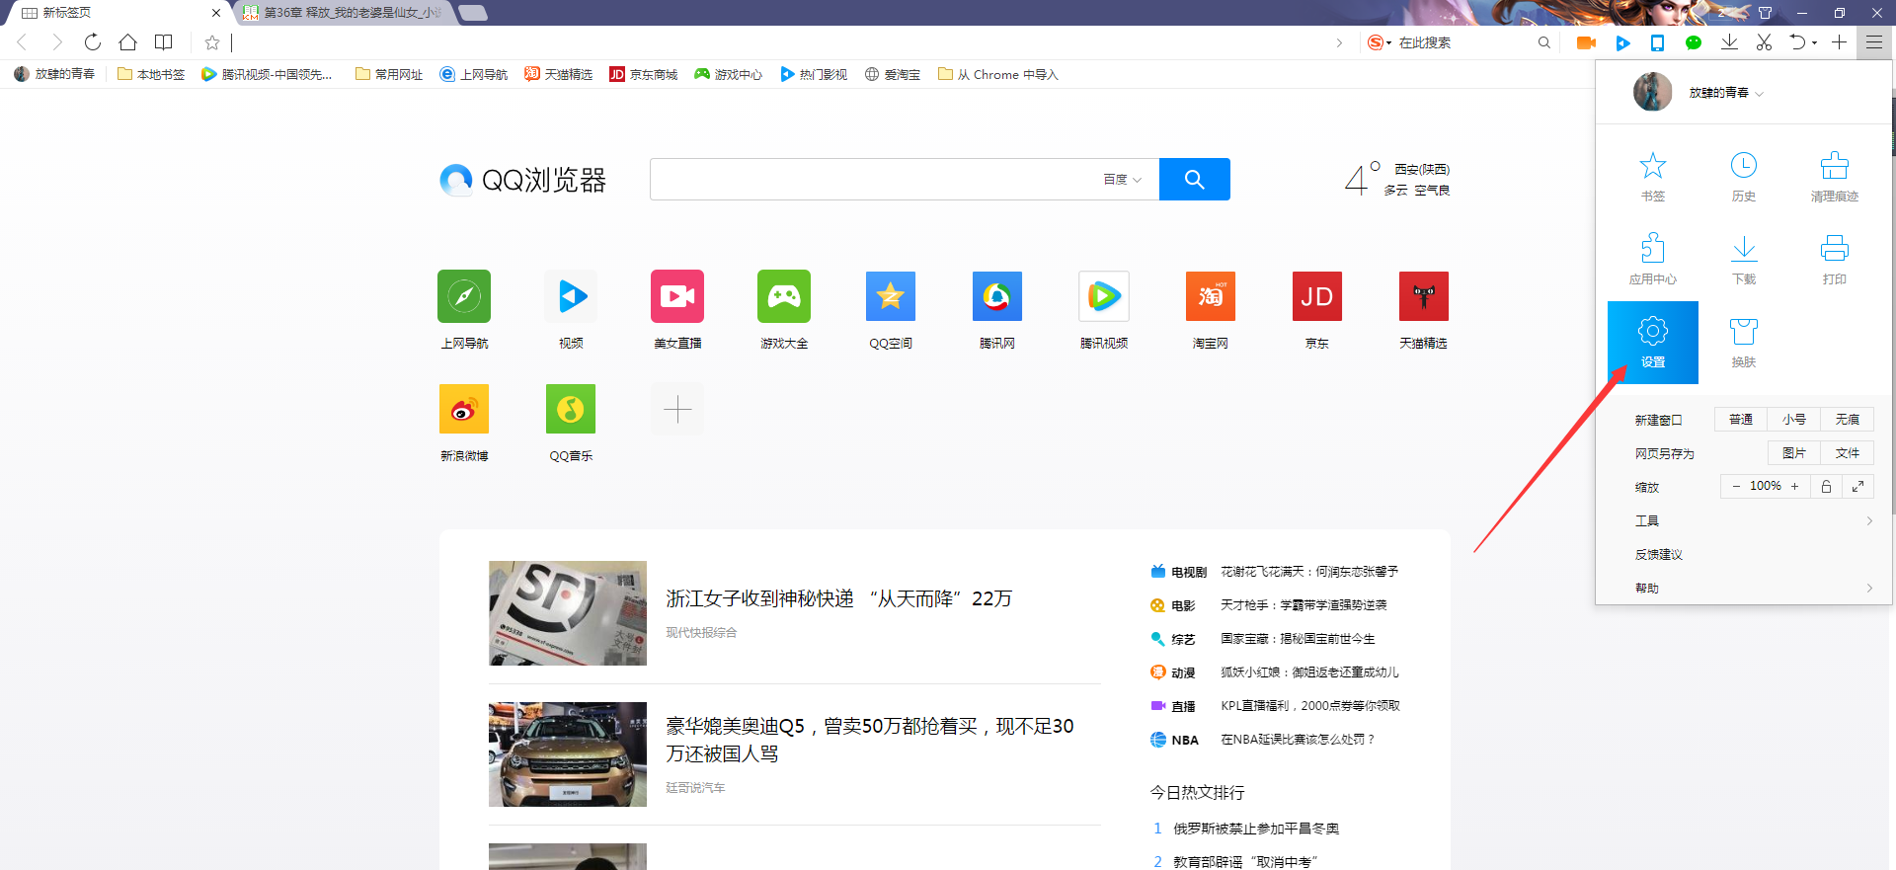
Task: Open the 天猫精选 tile
Action: (x=1424, y=296)
